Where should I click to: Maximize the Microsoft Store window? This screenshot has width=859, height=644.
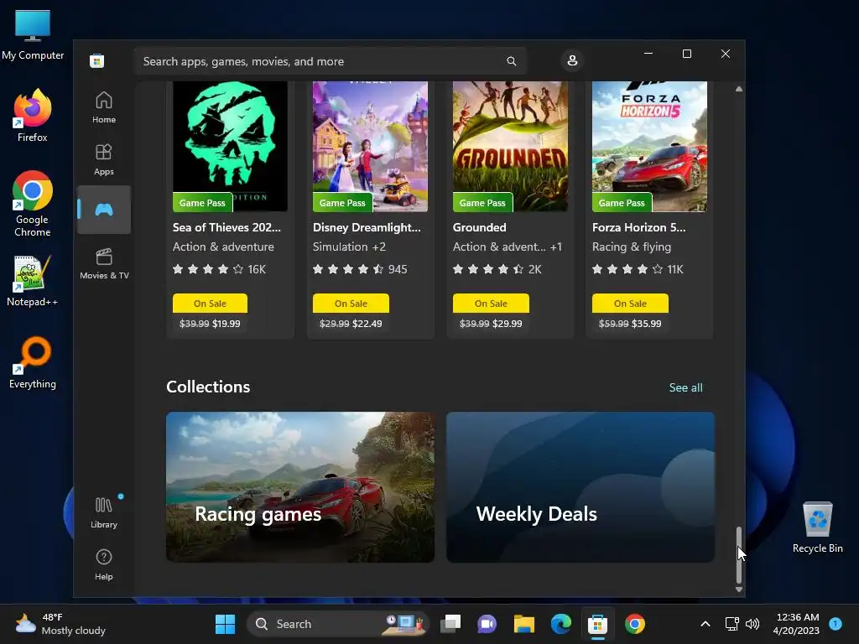pos(686,54)
